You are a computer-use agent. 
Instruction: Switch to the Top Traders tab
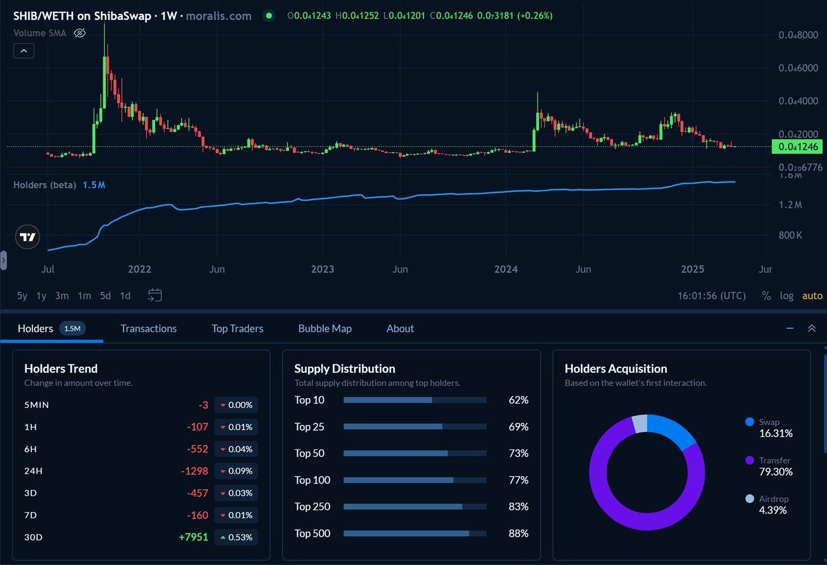point(237,329)
